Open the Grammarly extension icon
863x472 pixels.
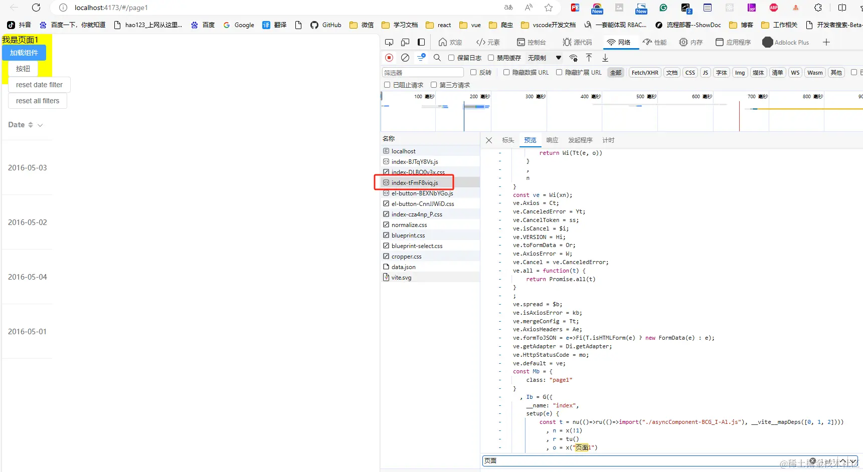tap(663, 8)
